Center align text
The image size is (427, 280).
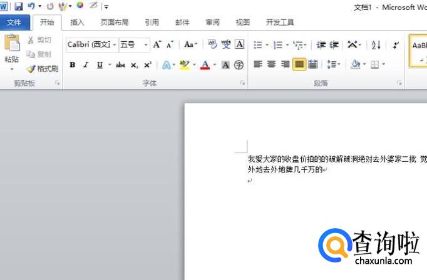[272, 64]
